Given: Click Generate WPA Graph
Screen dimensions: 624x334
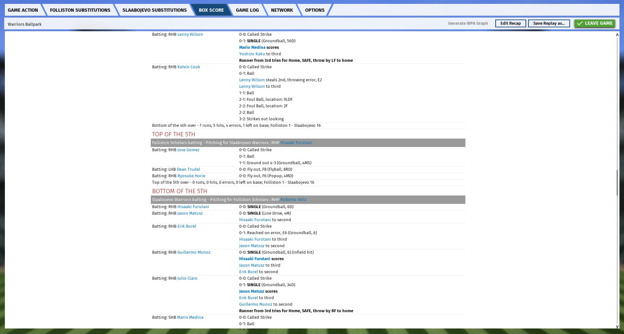Looking at the screenshot, I should tap(468, 23).
